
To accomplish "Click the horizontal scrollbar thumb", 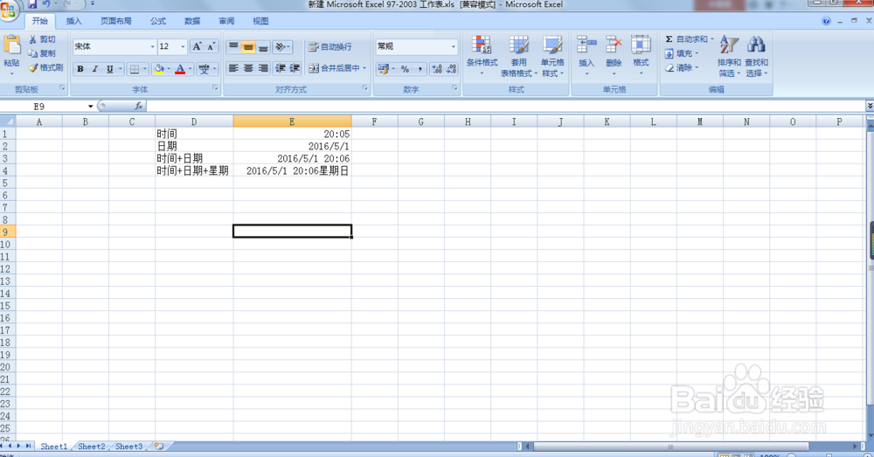I will coord(671,447).
